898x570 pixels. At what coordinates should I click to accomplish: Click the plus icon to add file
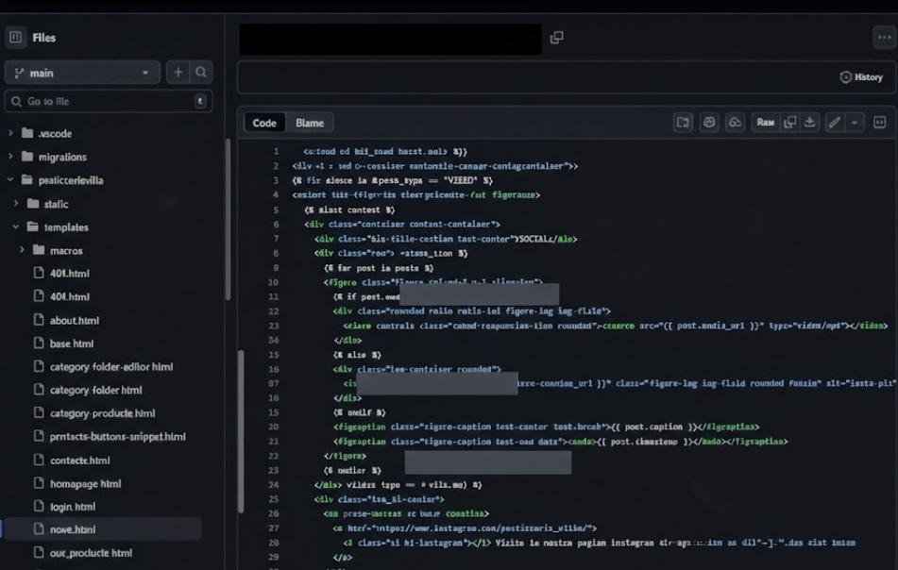point(178,73)
